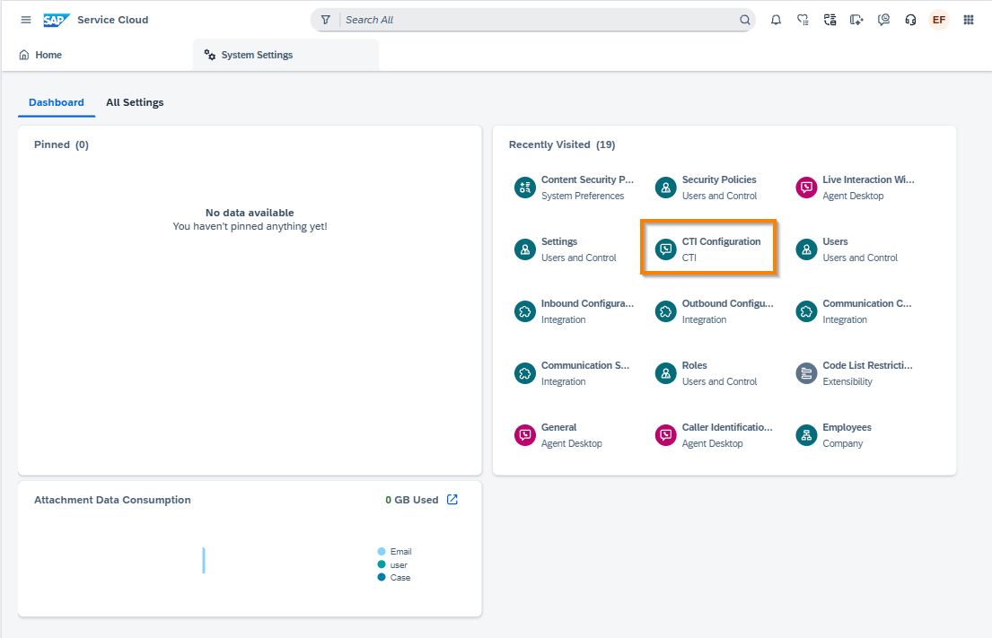Click the 'Service Cloud' product title
Image resolution: width=992 pixels, height=638 pixels.
[112, 20]
